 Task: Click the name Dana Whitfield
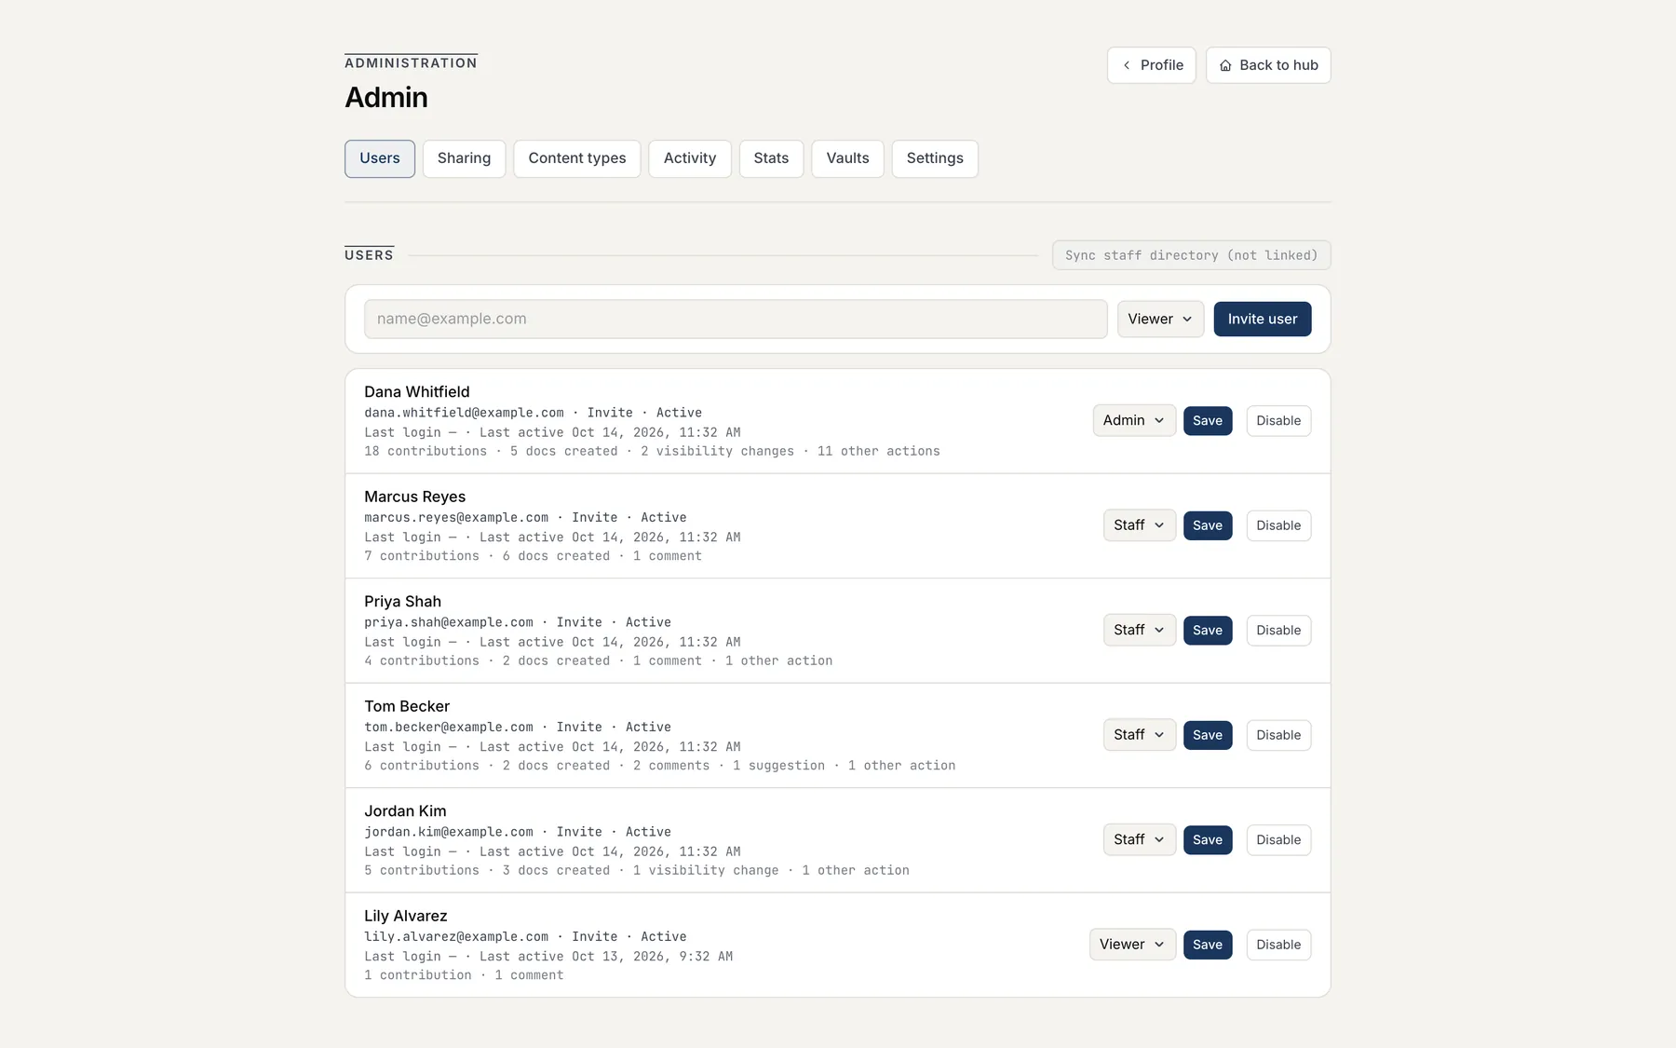click(x=416, y=392)
